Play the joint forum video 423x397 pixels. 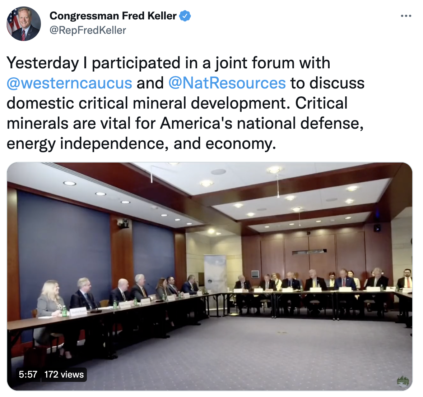pos(210,276)
